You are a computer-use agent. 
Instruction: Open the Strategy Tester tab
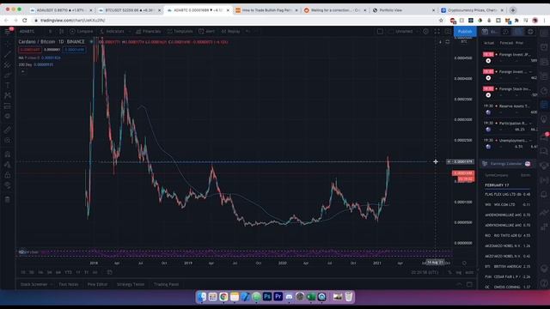coord(131,284)
